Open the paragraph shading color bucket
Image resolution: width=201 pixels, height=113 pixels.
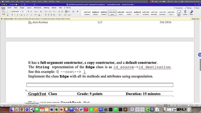65,15
